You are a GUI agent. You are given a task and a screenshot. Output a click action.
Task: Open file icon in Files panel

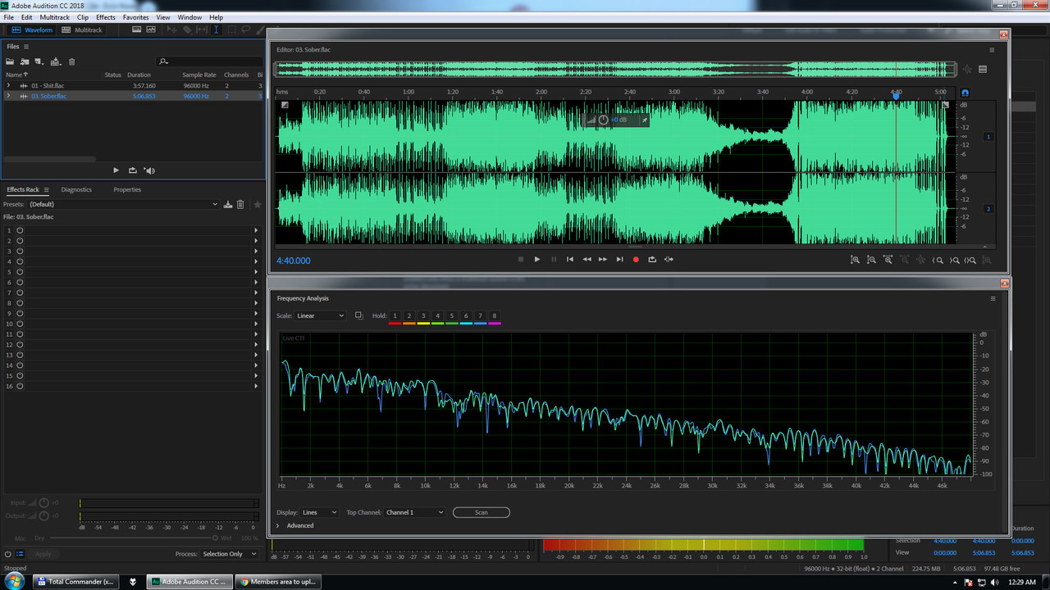10,61
